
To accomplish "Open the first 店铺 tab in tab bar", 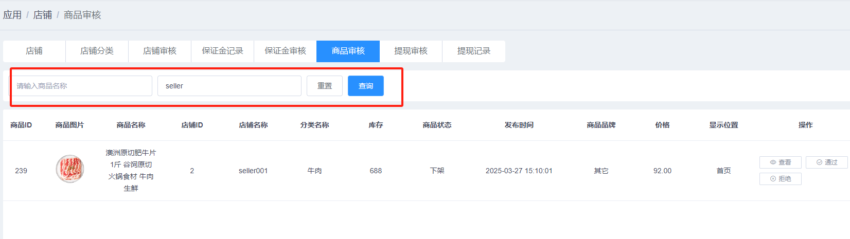I will point(34,51).
